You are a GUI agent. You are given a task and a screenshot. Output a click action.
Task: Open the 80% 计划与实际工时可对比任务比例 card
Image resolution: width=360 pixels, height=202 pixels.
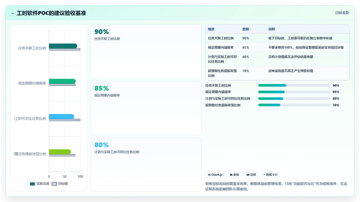tap(146, 165)
